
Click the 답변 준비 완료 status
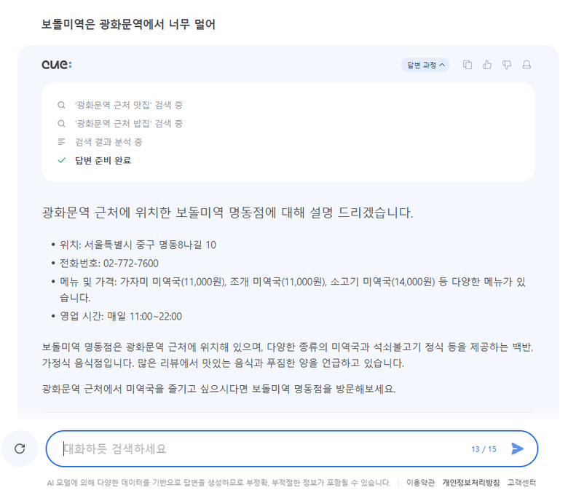[x=103, y=160]
